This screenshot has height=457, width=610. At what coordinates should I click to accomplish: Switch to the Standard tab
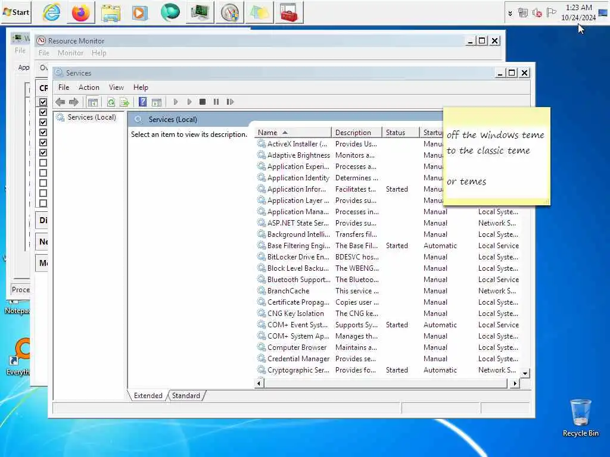(186, 396)
